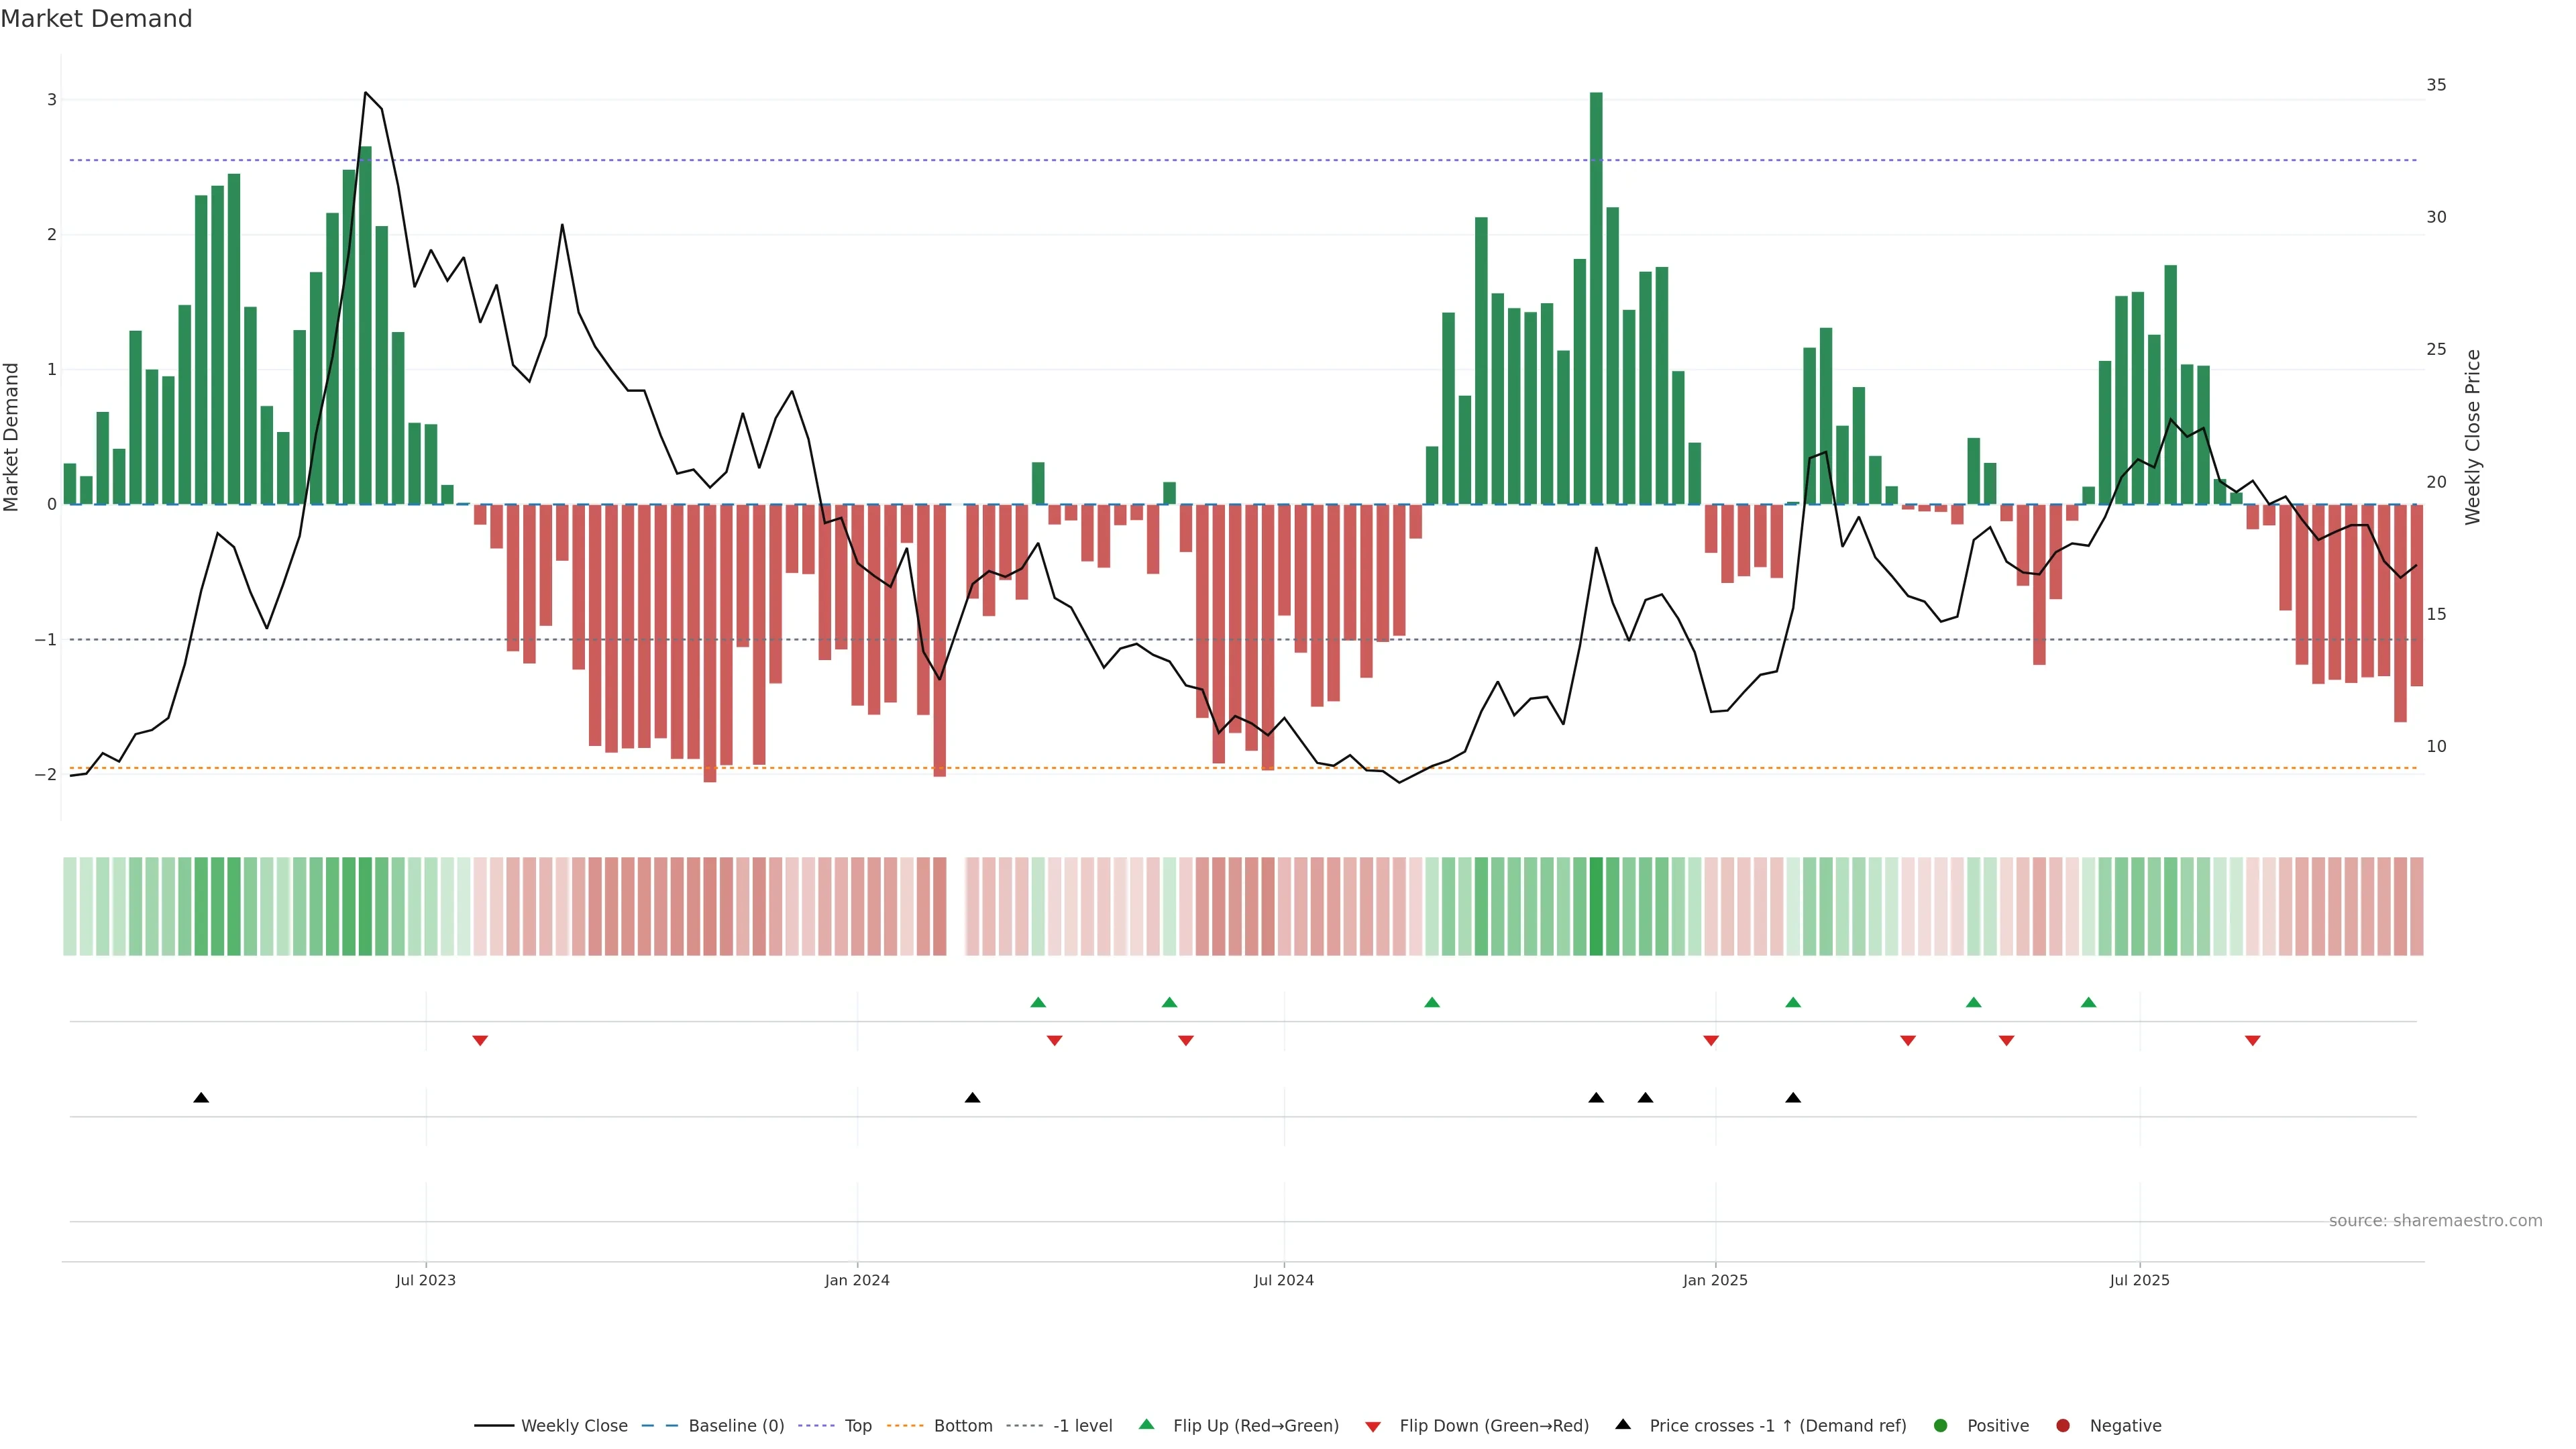Toggle the -1 level legend entry

(1082, 1426)
